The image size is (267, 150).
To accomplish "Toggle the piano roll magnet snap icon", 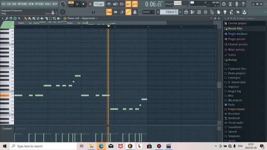I will (11, 18).
